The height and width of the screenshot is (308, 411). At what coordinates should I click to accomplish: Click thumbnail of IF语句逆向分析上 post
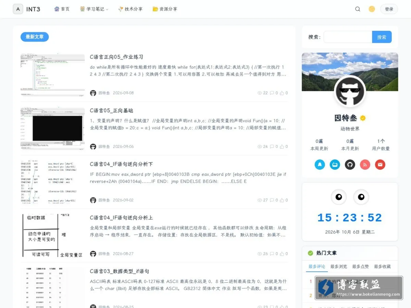pos(52,235)
